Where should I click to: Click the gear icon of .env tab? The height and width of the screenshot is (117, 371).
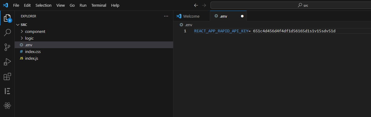[216, 16]
